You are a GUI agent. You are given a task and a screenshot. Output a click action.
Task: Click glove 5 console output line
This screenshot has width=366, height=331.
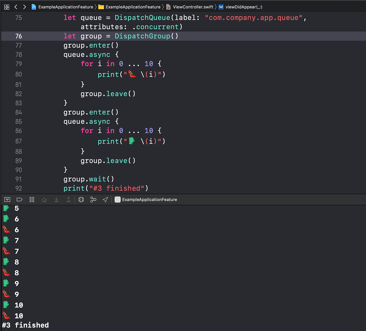[11, 208]
